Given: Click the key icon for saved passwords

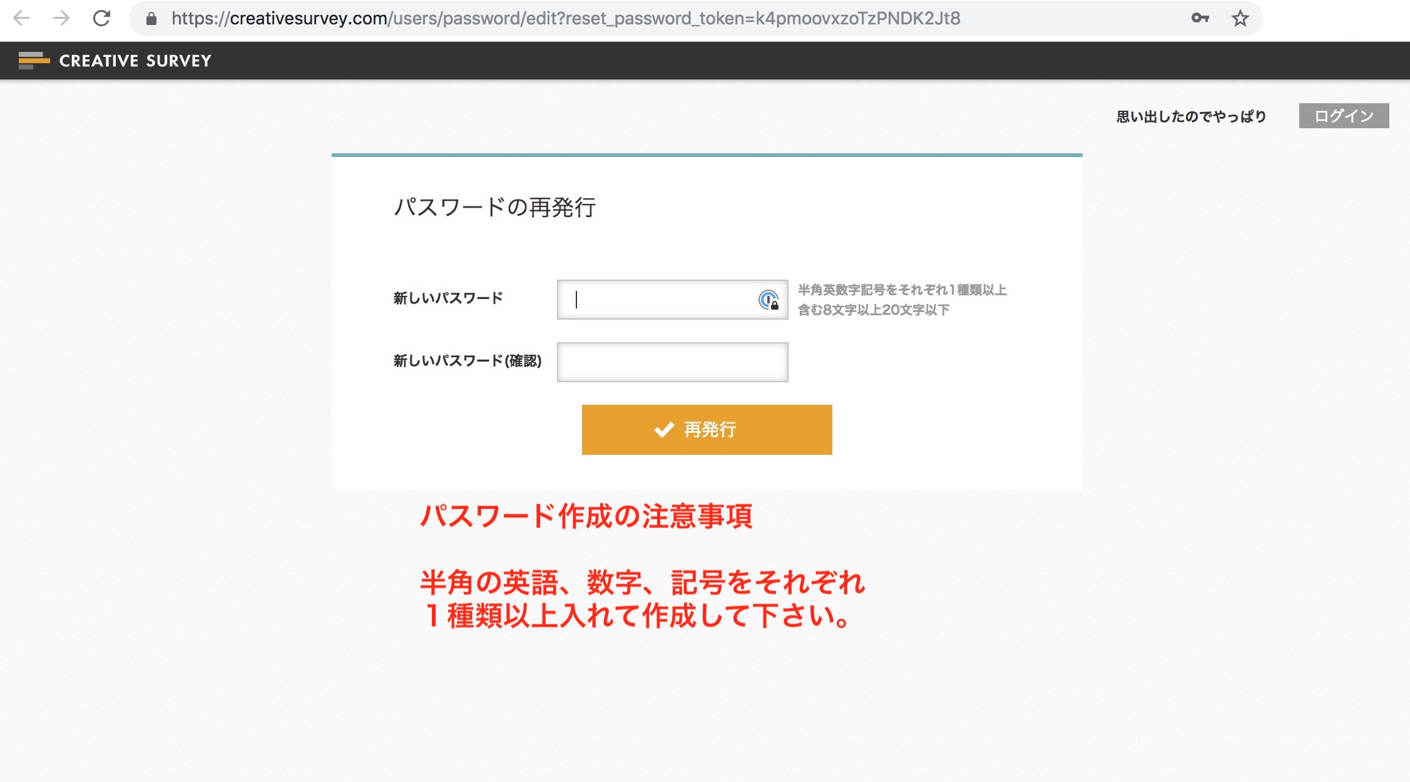Looking at the screenshot, I should pyautogui.click(x=1202, y=18).
